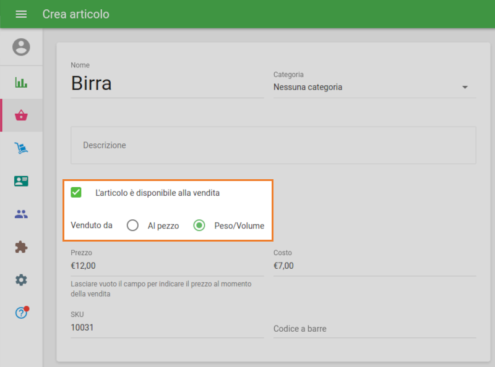This screenshot has height=367, width=495.
Task: Select the reports bar-chart icon
Action: (20, 82)
